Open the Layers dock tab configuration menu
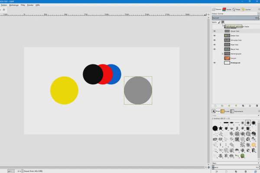Viewport: 260px width, 173px height. coord(259,10)
